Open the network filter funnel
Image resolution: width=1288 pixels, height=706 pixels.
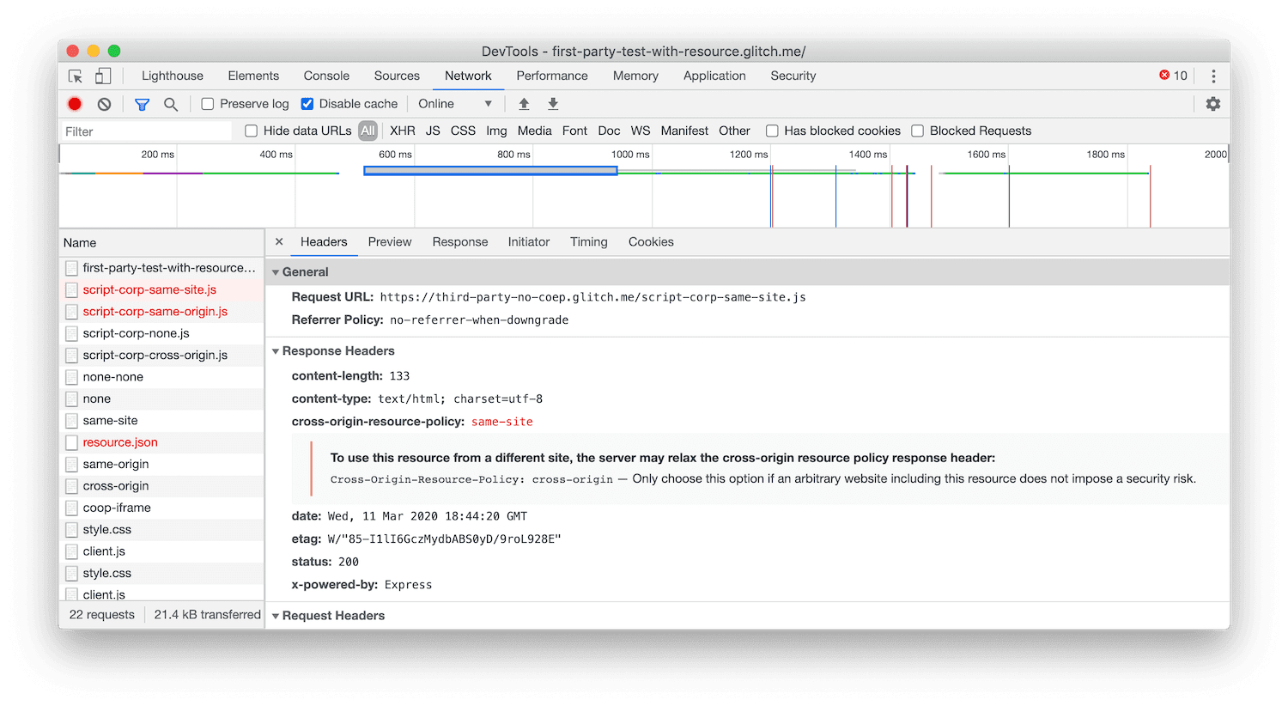[142, 103]
